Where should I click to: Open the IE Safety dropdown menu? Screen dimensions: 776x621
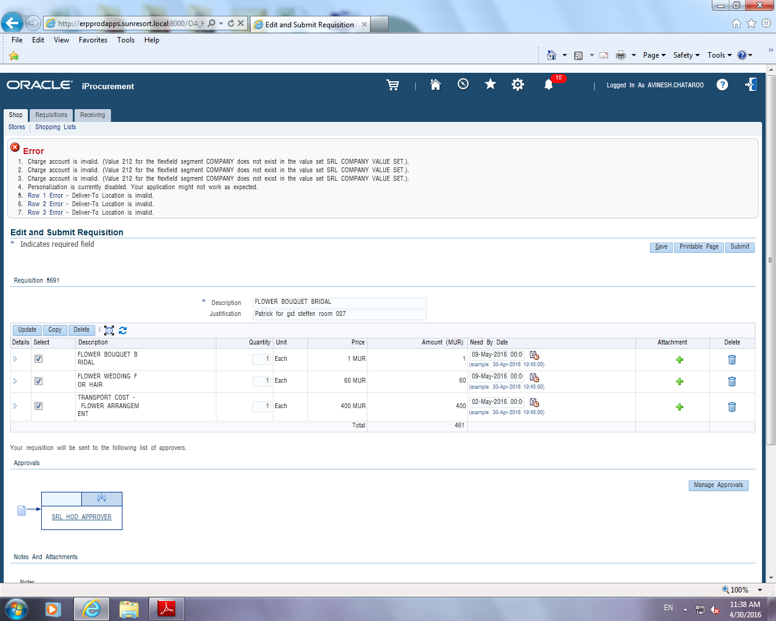click(x=686, y=55)
